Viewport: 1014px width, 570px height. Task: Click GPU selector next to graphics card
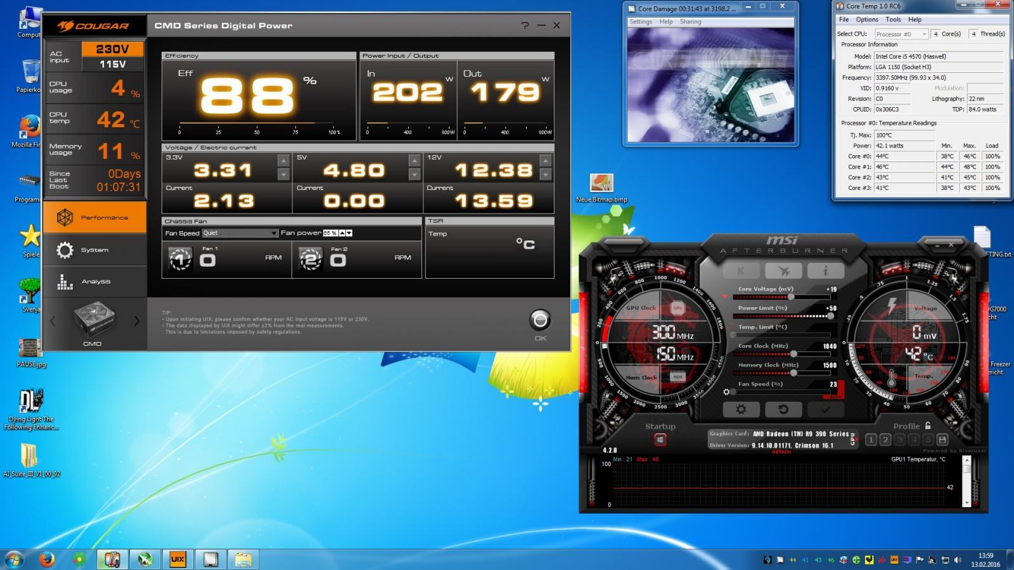click(x=853, y=439)
